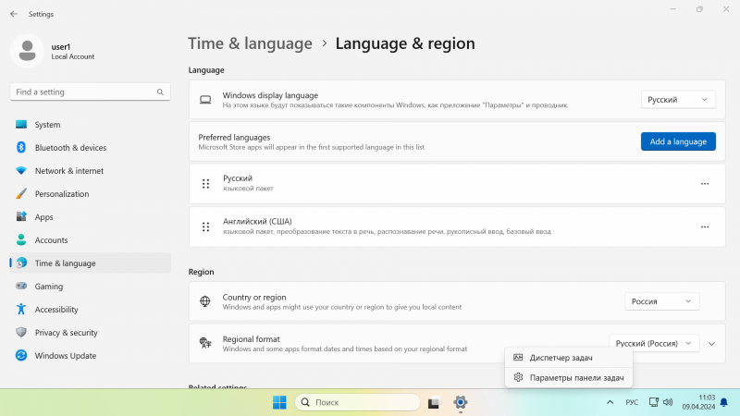Open the Windows display language dropdown

click(678, 100)
